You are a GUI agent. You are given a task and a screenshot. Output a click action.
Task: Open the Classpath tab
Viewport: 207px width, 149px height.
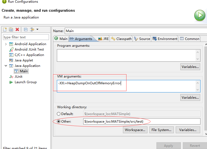coord(122,39)
